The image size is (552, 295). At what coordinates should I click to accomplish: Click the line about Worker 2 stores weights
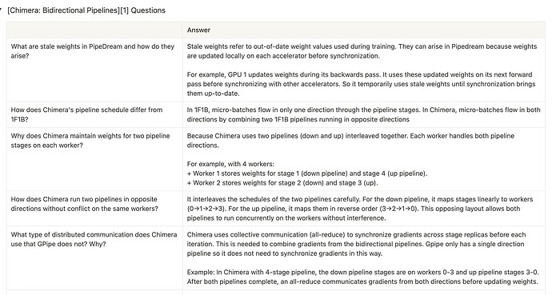282,183
